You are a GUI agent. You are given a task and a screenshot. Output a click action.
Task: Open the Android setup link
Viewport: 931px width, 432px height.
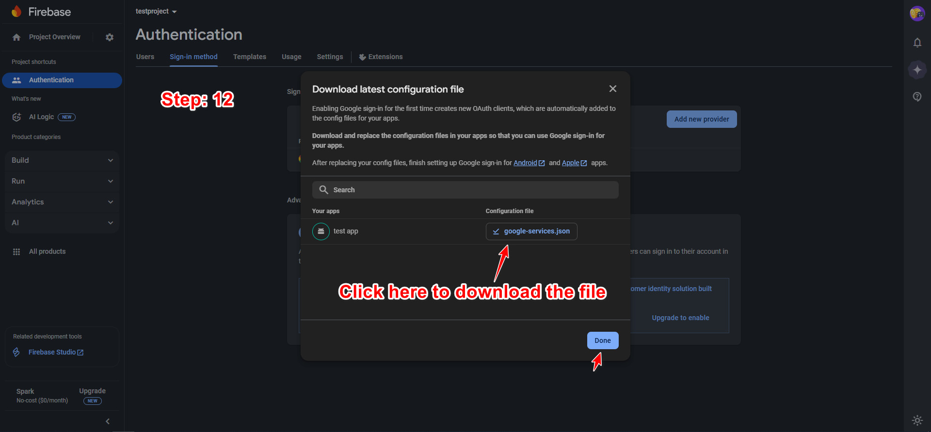coord(525,163)
